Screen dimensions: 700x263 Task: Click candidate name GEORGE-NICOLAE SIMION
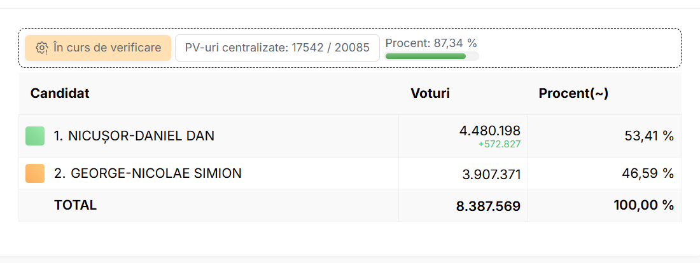[148, 173]
